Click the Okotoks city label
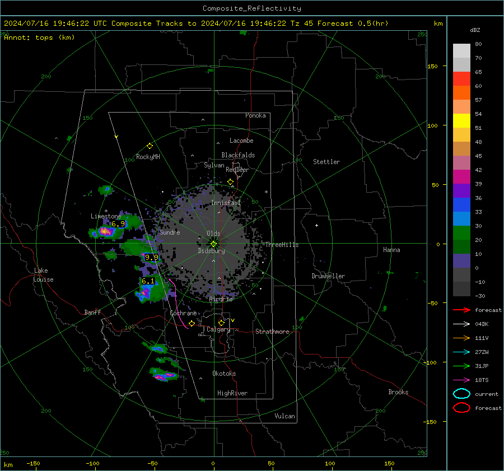The width and height of the screenshot is (504, 471). tap(224, 374)
